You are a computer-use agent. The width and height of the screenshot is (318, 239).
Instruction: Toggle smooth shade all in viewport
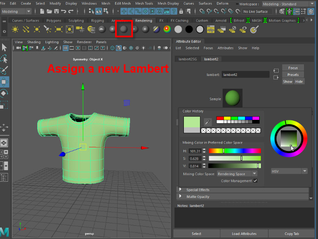pyautogui.click(x=119, y=48)
